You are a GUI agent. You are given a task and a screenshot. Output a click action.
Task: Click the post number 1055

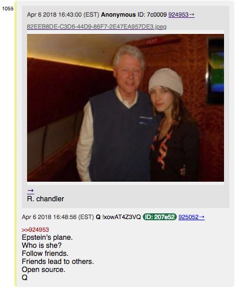(x=7, y=9)
